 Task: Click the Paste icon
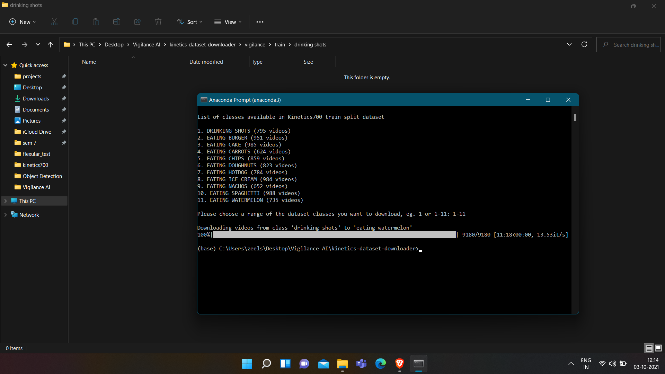click(96, 22)
